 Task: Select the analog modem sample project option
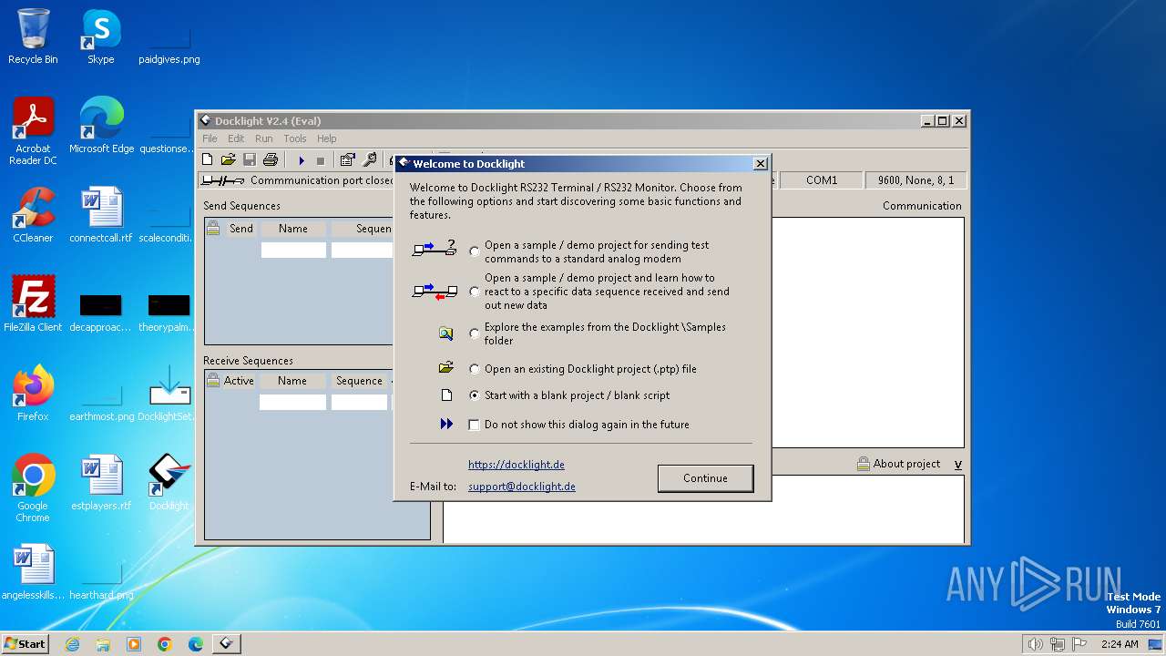tap(475, 251)
